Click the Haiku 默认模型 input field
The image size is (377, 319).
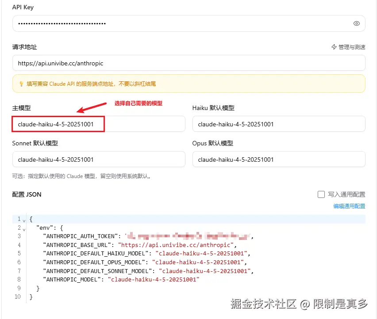279,124
